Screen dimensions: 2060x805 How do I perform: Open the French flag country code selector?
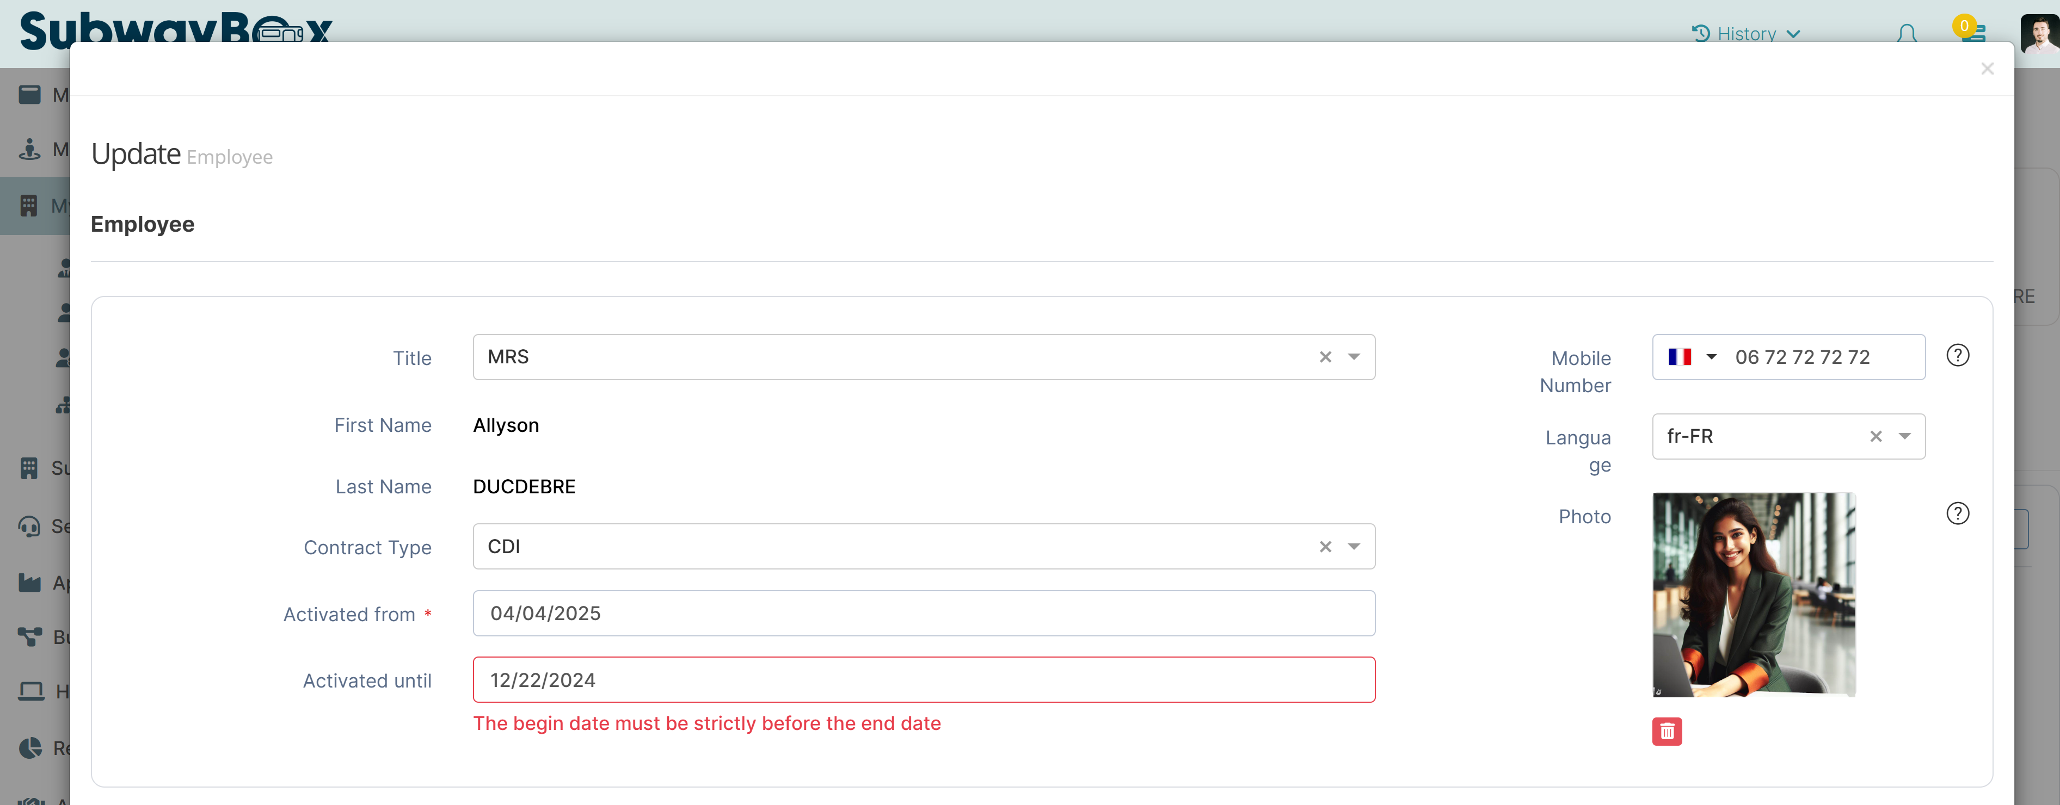pos(1692,357)
